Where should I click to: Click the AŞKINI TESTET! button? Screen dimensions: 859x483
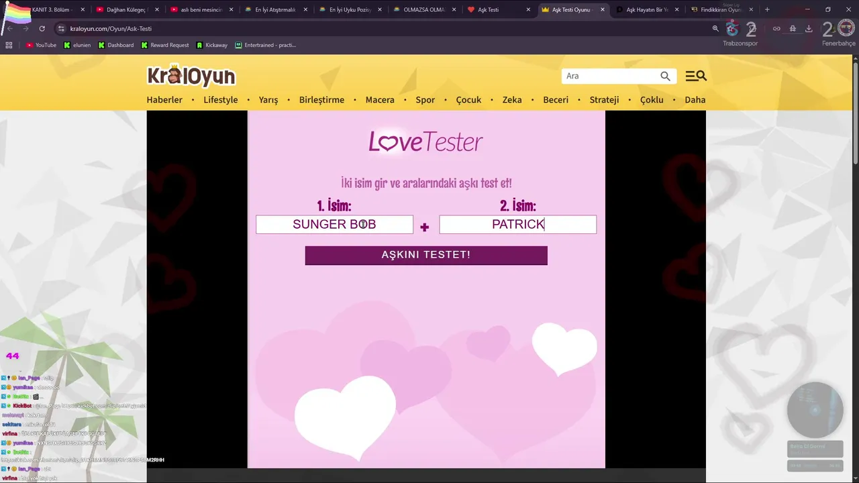tap(426, 255)
